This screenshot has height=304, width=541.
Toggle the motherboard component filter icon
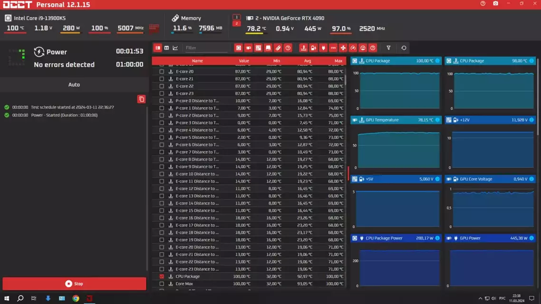(x=258, y=48)
